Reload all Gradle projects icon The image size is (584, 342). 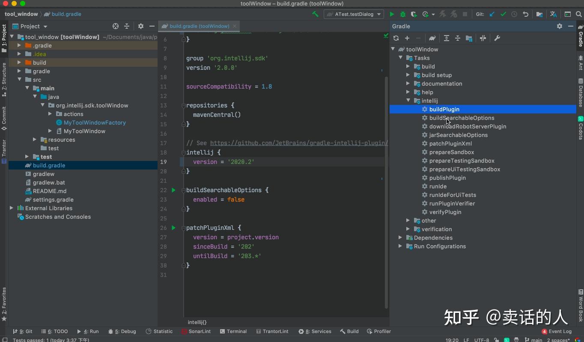tap(396, 38)
